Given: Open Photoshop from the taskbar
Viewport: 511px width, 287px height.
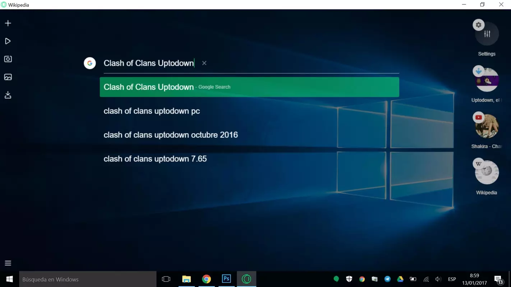Looking at the screenshot, I should (226, 279).
